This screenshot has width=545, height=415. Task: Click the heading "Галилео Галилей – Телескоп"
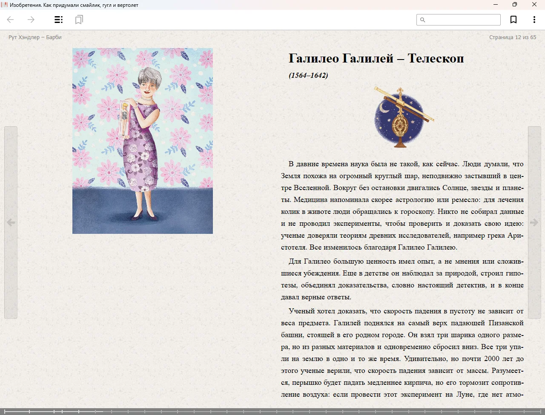click(x=376, y=58)
